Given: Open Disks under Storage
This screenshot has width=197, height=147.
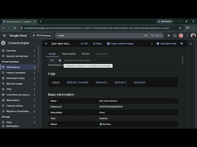Looking at the screenshot, I should 9,122.
